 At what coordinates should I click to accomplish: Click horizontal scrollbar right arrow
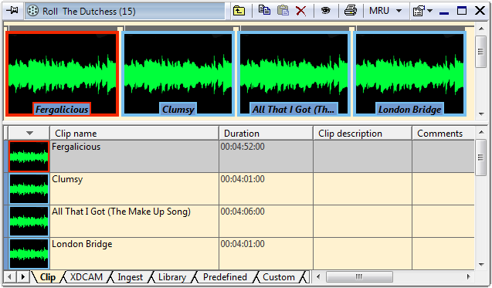click(x=469, y=276)
